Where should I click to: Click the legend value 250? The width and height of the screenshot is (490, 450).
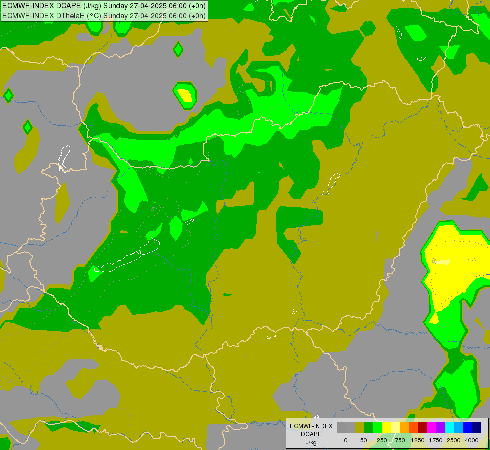(x=382, y=440)
